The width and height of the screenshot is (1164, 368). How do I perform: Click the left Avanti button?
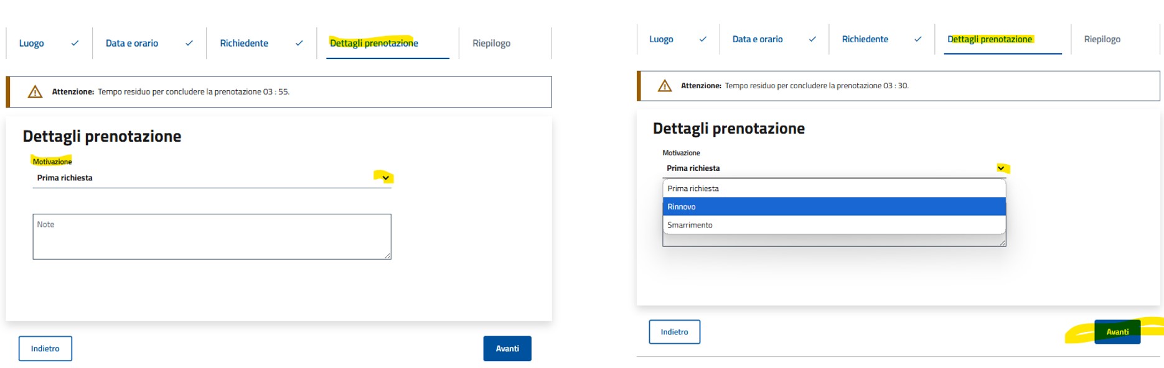(x=507, y=349)
